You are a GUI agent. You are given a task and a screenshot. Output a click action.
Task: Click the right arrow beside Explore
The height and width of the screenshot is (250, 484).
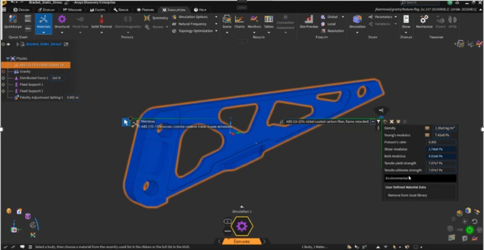pos(265,241)
